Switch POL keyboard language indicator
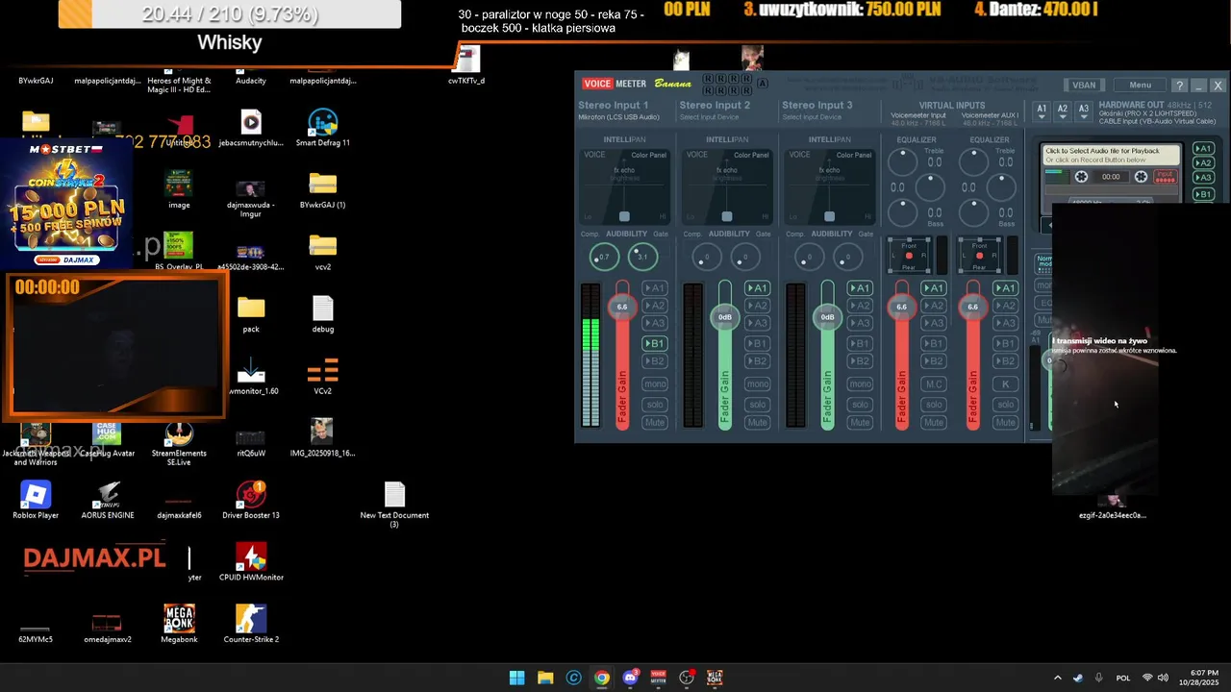The image size is (1231, 692). (1122, 678)
